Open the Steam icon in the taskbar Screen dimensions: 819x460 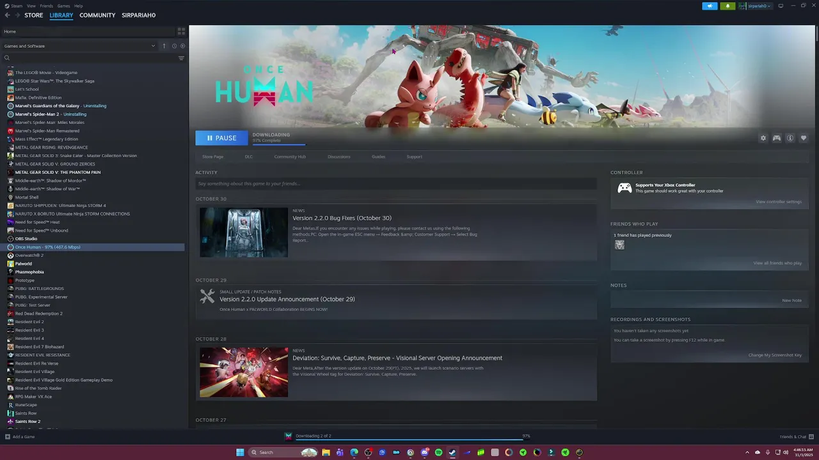452,452
